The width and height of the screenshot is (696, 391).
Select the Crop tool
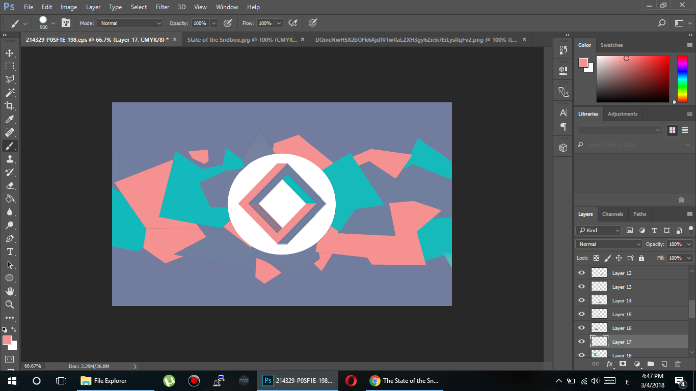[x=10, y=105]
